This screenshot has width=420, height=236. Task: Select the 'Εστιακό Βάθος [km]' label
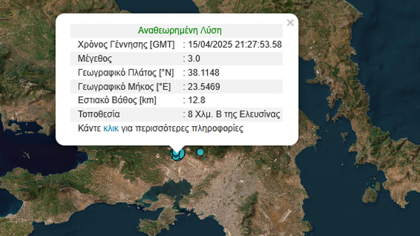point(117,100)
